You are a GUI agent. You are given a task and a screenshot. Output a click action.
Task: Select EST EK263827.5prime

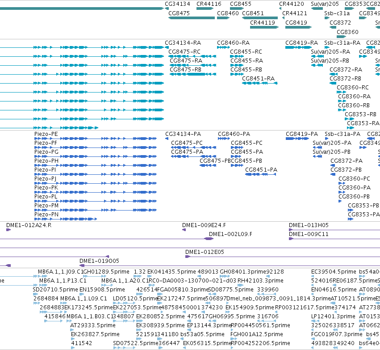pos(95,334)
